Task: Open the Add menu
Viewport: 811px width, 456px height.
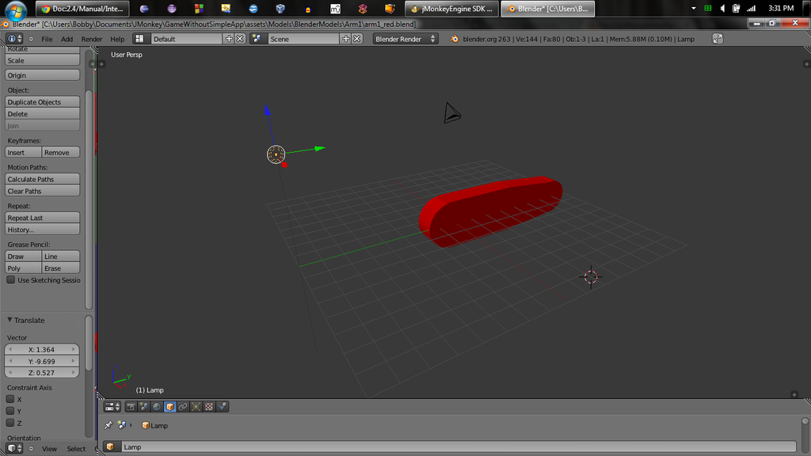Action: (67, 39)
